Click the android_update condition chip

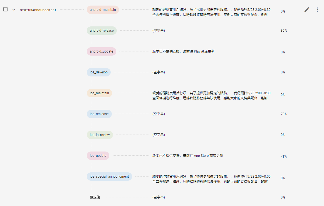coord(101,51)
